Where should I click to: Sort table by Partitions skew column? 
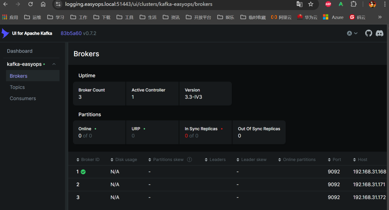(x=166, y=160)
